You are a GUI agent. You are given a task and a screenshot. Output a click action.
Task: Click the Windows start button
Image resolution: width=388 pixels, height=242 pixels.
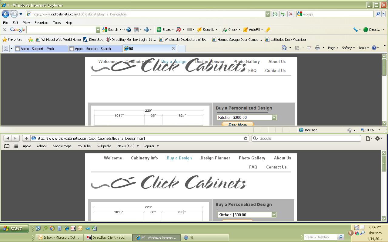[x=14, y=228]
